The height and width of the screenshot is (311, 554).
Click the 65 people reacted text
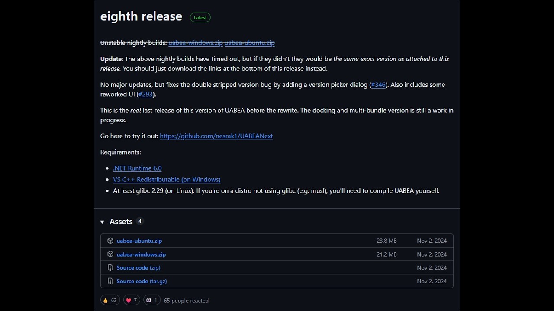(186, 301)
